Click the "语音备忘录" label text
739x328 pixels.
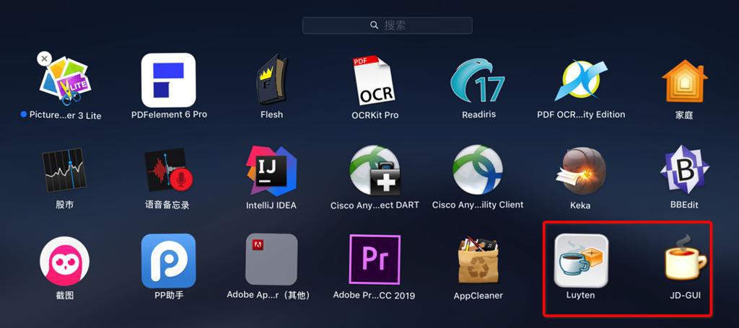click(x=167, y=205)
